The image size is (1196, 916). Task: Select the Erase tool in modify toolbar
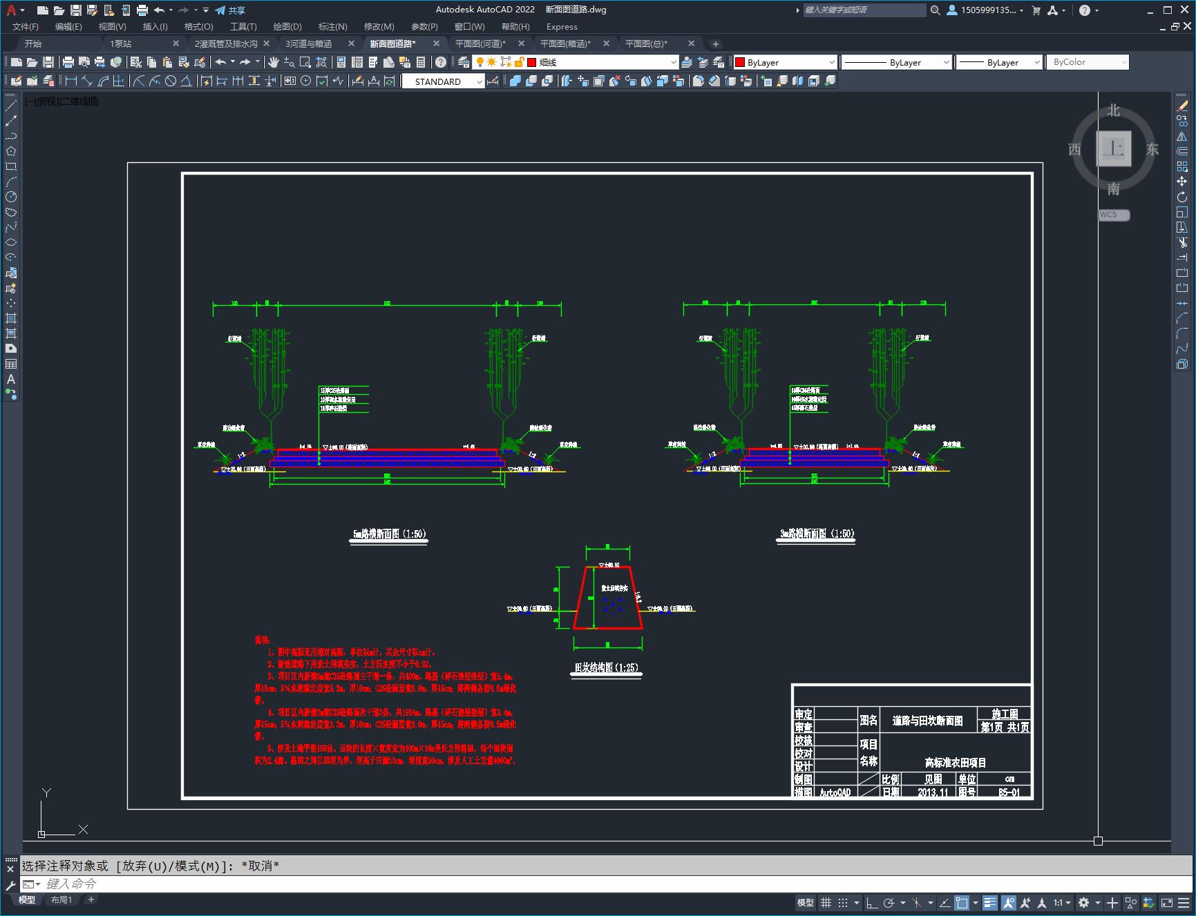(x=1182, y=106)
